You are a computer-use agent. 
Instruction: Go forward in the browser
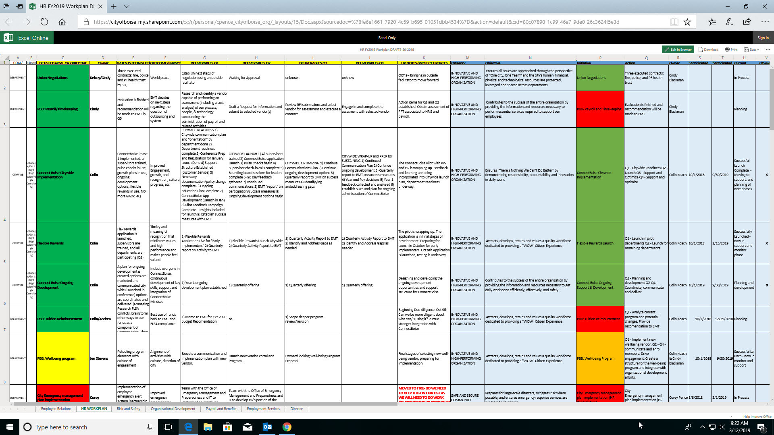27,22
